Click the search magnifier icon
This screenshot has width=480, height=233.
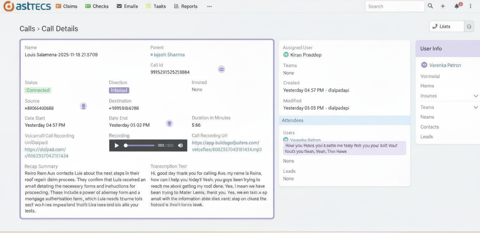click(430, 6)
